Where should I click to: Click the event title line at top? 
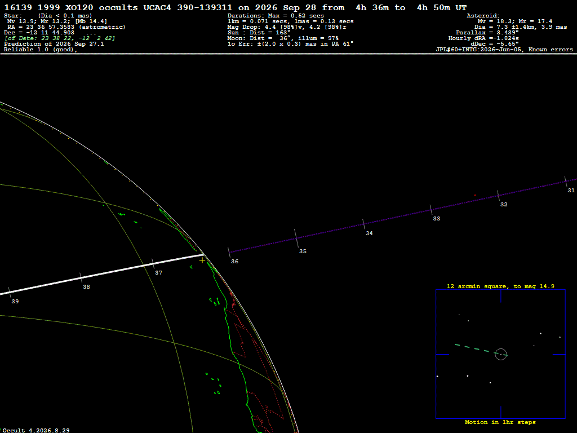tap(236, 7)
